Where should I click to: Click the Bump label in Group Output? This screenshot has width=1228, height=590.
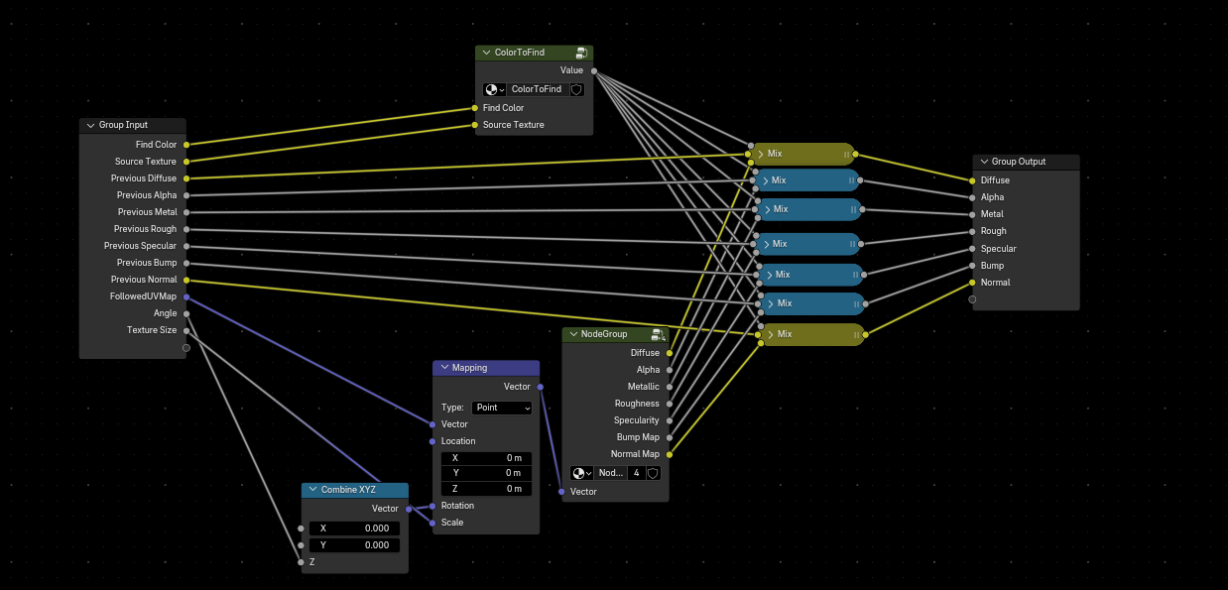[x=993, y=266]
